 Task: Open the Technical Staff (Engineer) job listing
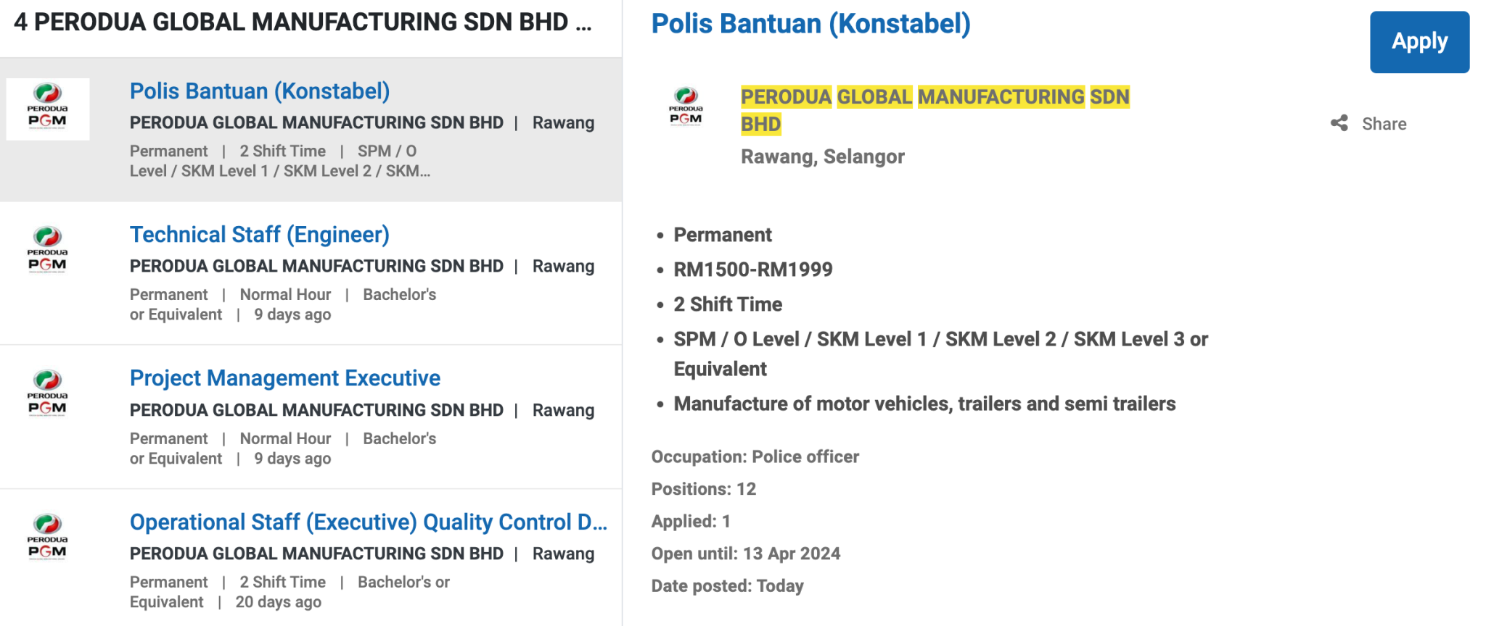coord(259,234)
